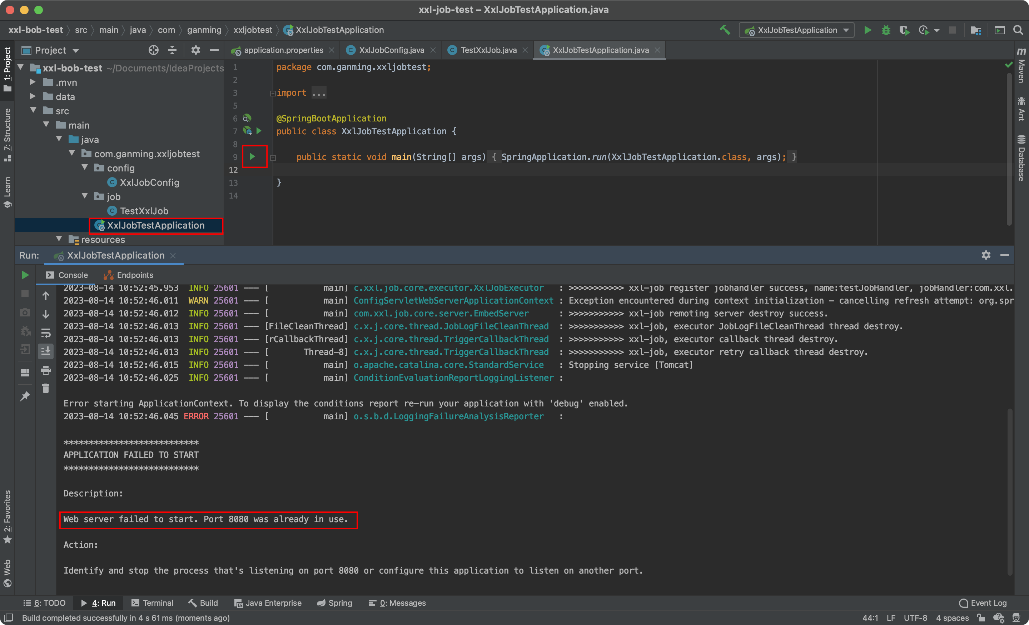The height and width of the screenshot is (625, 1029).
Task: Click the print console output icon
Action: coord(46,370)
